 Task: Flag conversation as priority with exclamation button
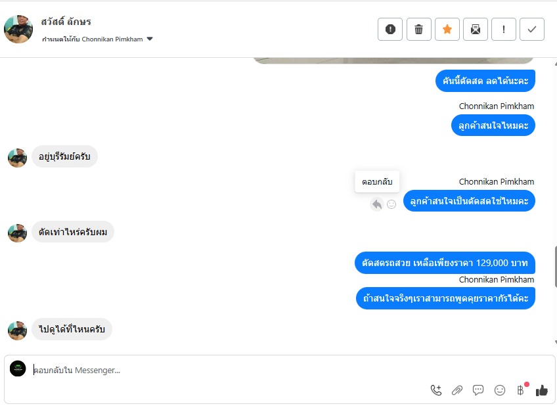click(x=504, y=29)
